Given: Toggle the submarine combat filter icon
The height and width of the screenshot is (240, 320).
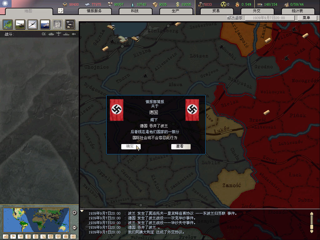Looking at the screenshot, I should coord(74,34).
